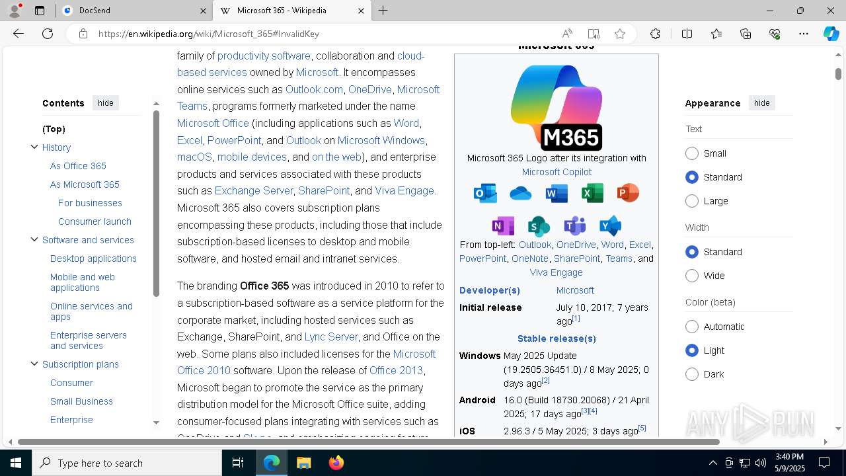The height and width of the screenshot is (476, 846).
Task: Click the OneNote app icon in infobox
Action: [503, 225]
